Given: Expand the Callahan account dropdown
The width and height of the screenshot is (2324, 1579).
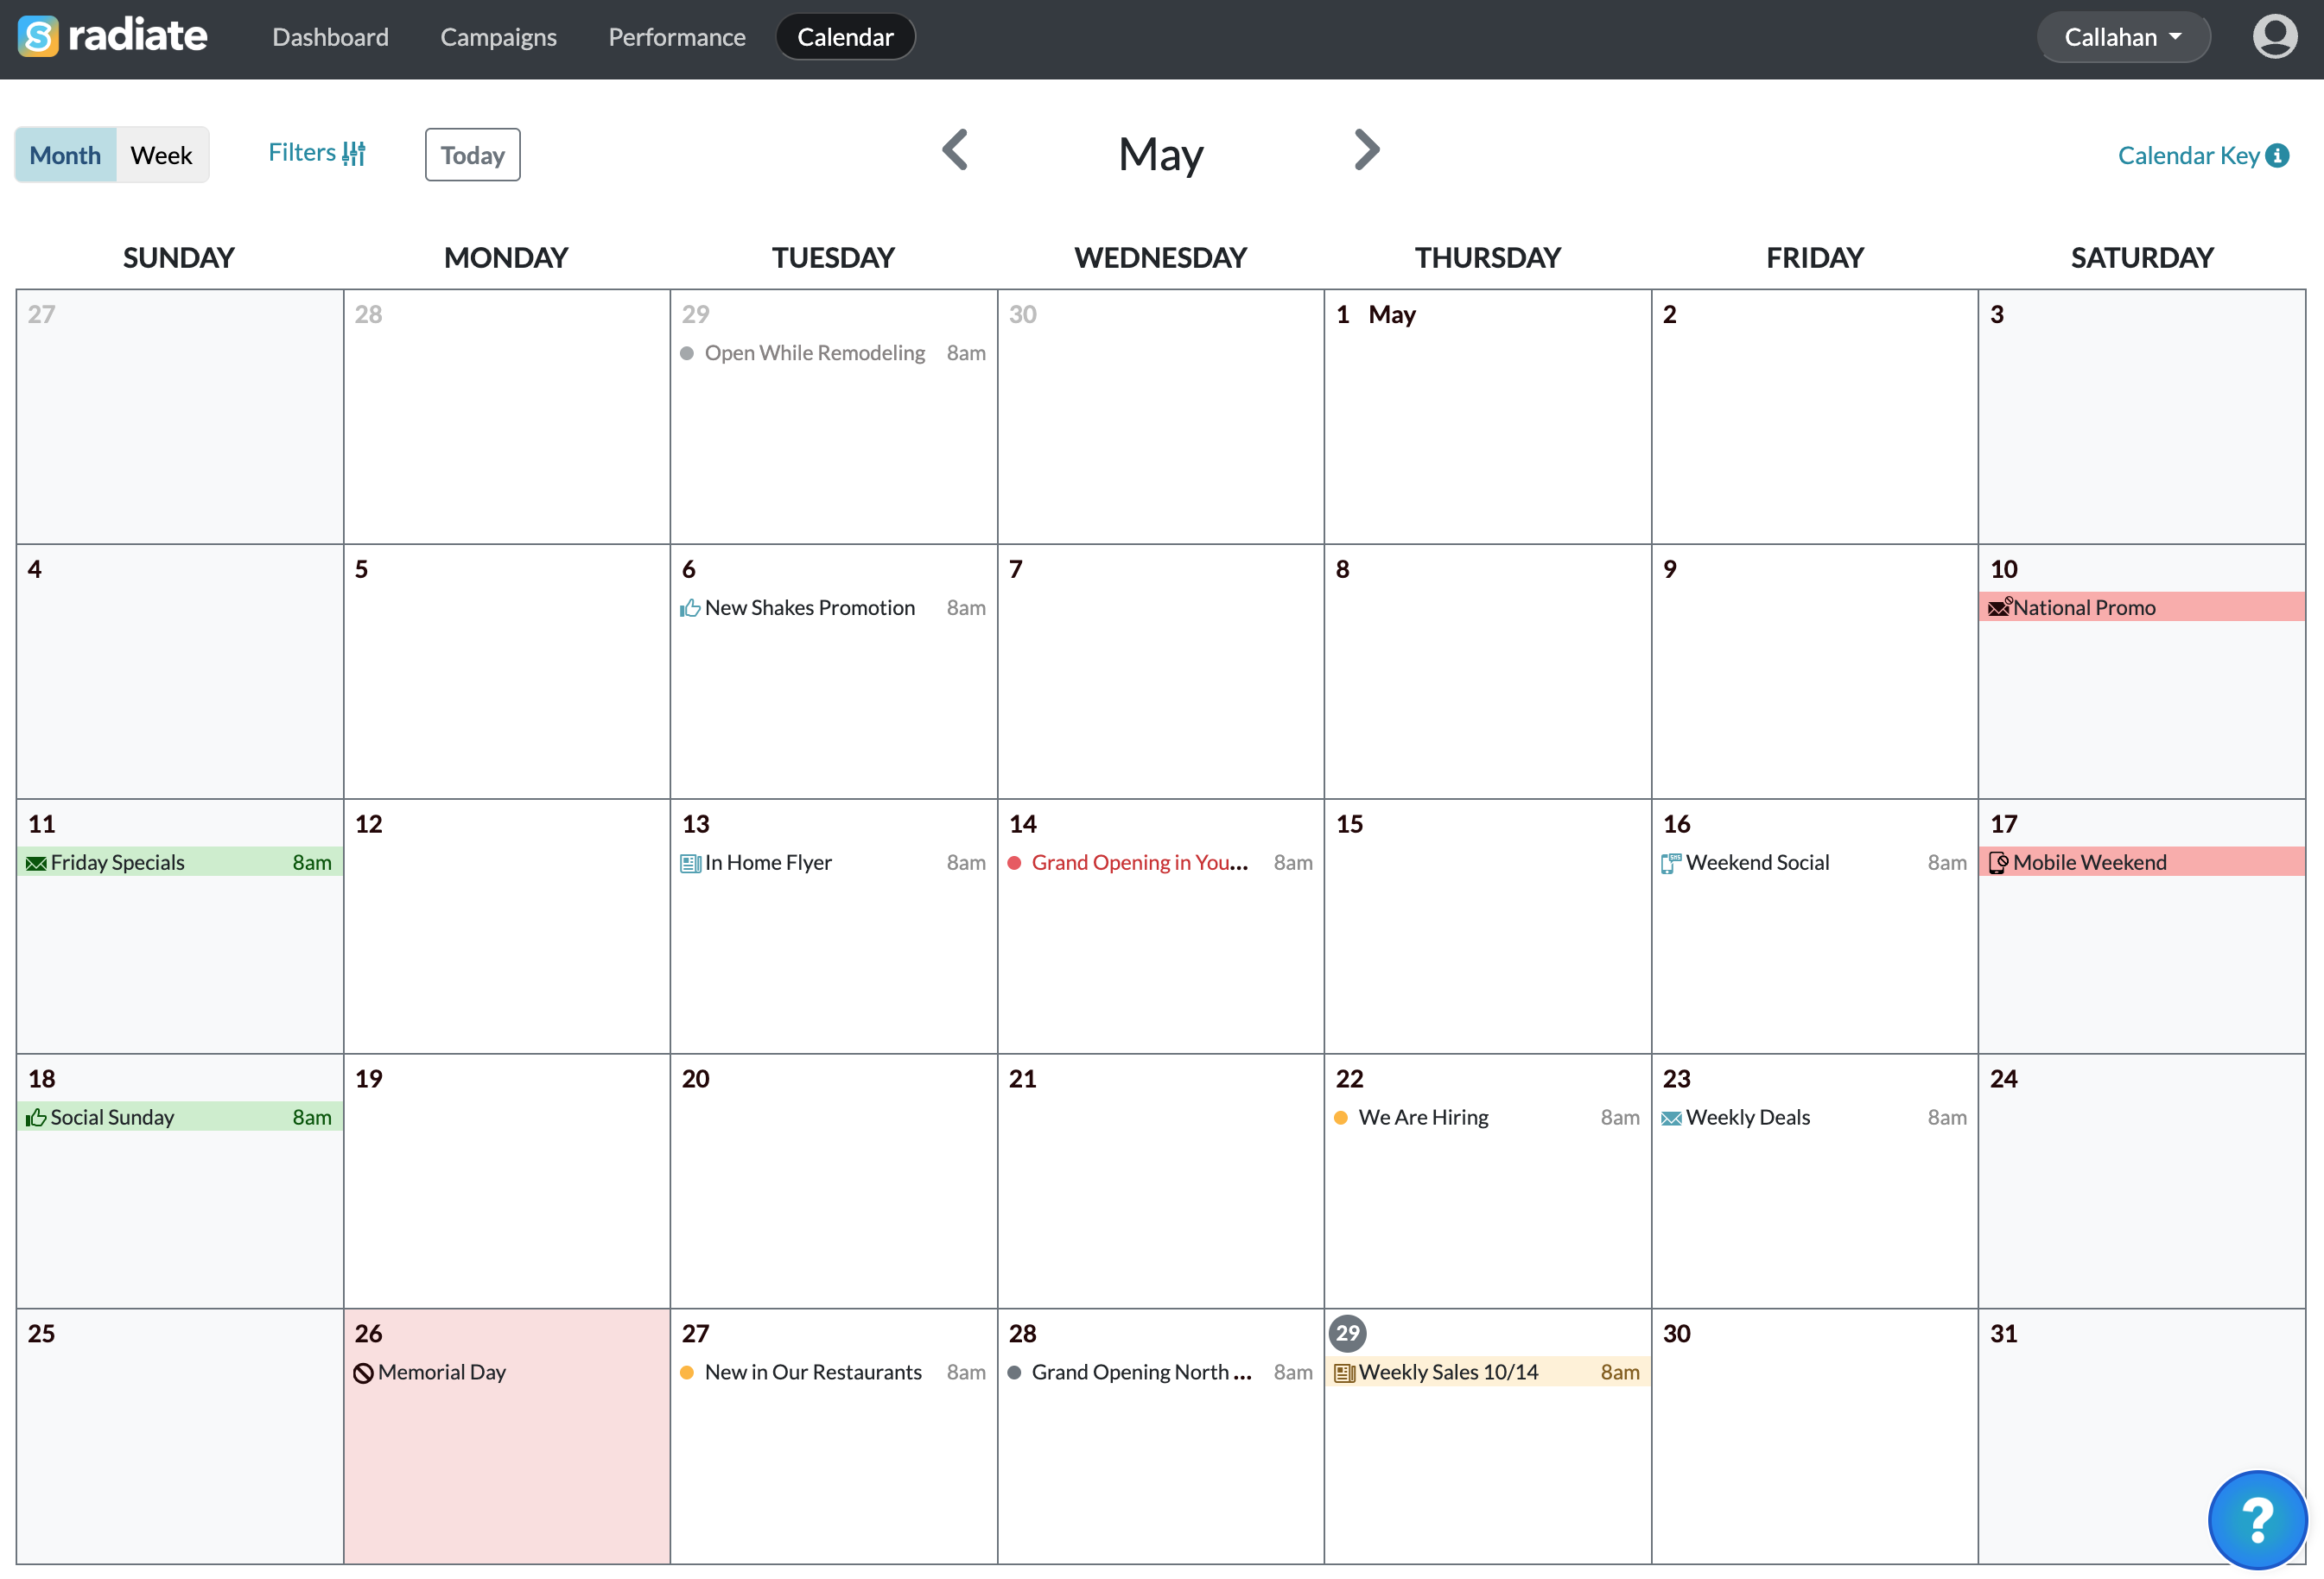Looking at the screenshot, I should [x=2122, y=37].
